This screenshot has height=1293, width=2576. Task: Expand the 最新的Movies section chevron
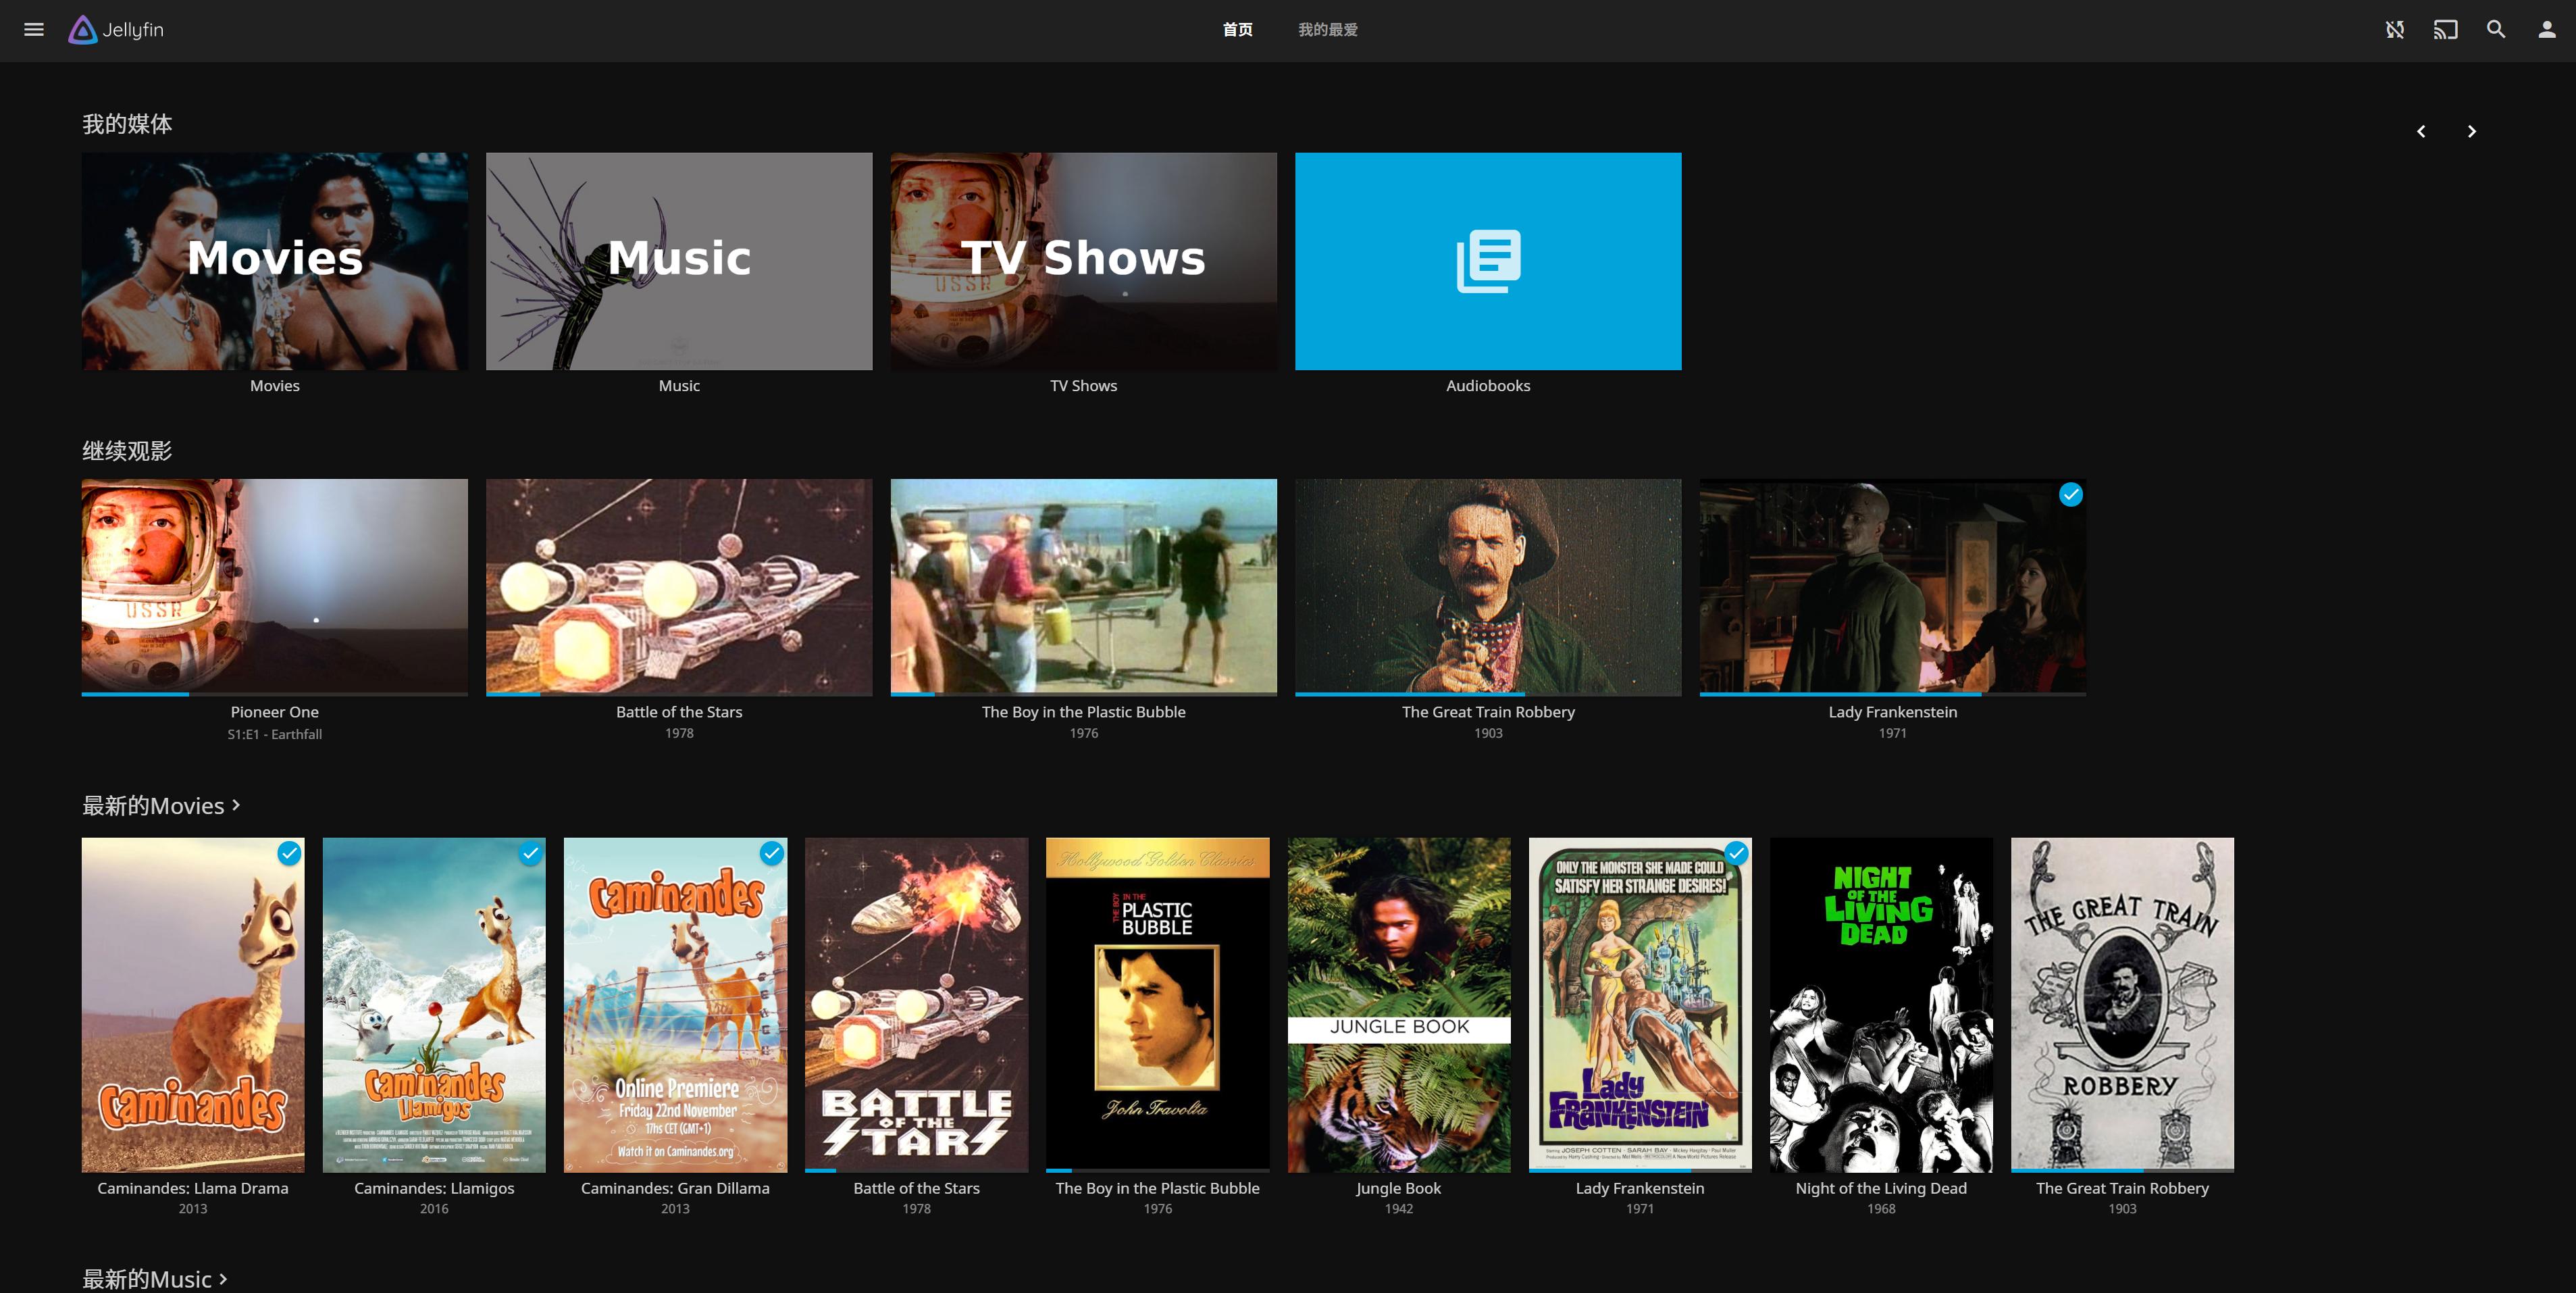(x=236, y=805)
